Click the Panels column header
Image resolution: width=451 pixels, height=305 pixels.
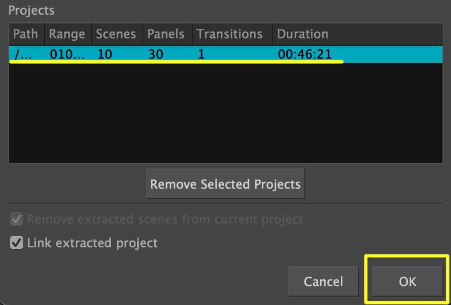pyautogui.click(x=167, y=35)
